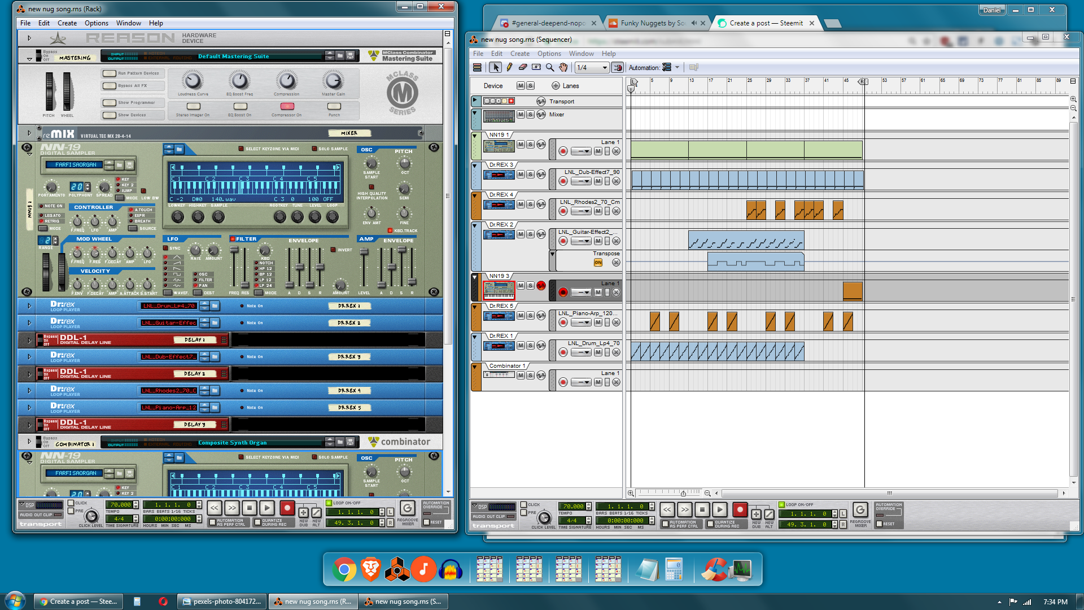Toggle Snap to grid magnet icon
Viewport: 1084px width, 610px height.
coord(618,68)
